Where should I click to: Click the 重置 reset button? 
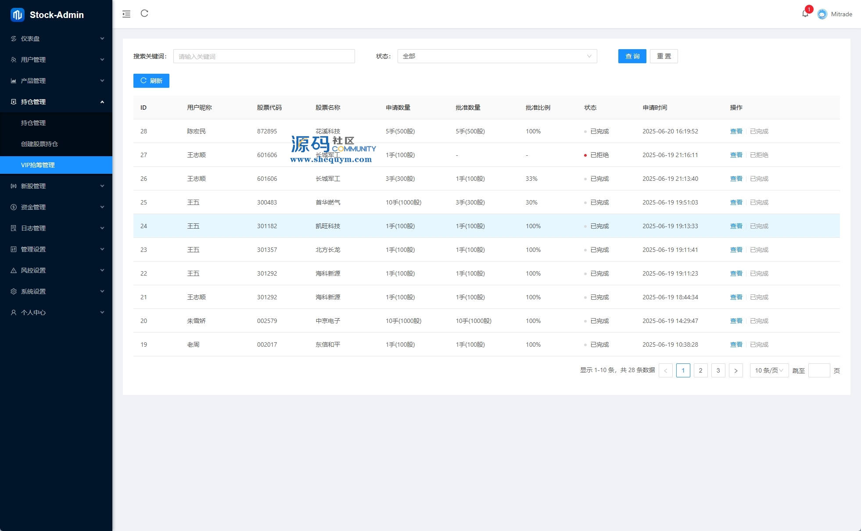pos(664,56)
